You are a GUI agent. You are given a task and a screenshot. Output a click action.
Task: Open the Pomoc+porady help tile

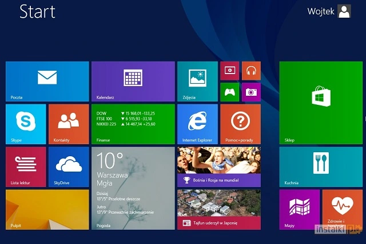tap(240, 124)
